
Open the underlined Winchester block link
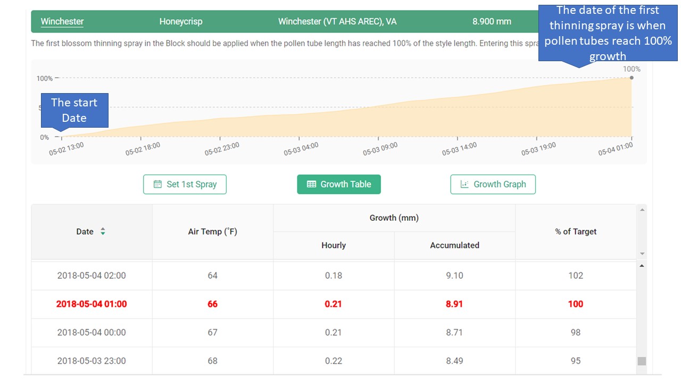coord(62,22)
